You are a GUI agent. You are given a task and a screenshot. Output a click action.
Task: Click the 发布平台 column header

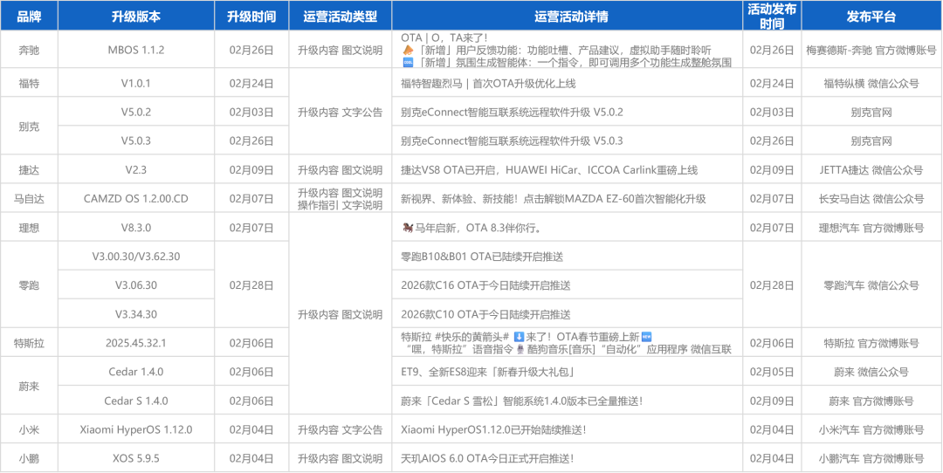point(871,17)
